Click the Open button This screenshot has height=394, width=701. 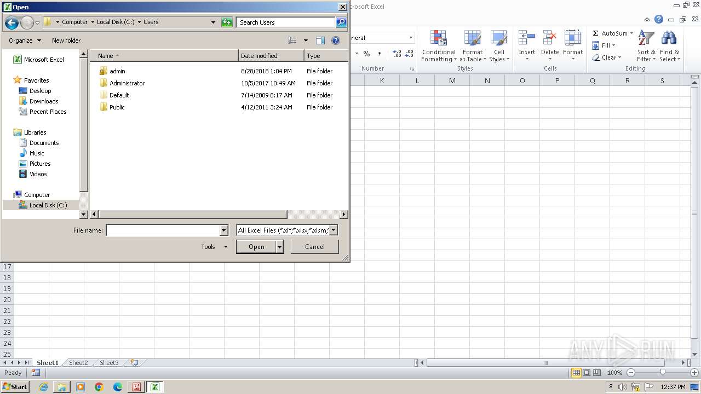[256, 247]
